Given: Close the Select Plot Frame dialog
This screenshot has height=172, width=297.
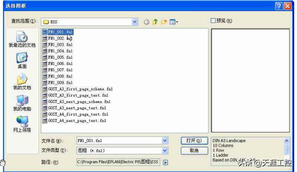Looking at the screenshot, I should coord(288,6).
